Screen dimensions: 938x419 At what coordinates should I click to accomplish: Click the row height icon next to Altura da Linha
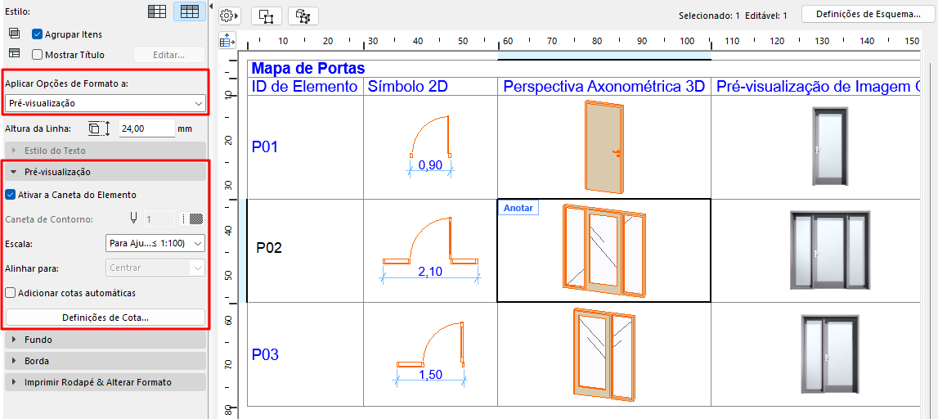pos(99,128)
